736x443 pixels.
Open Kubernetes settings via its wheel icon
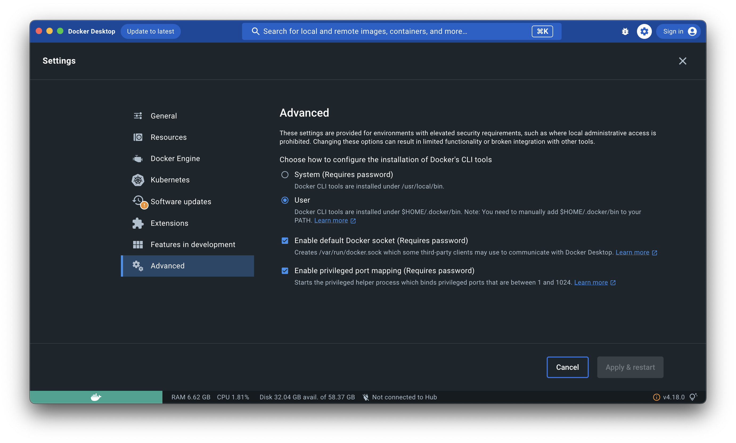pyautogui.click(x=138, y=180)
